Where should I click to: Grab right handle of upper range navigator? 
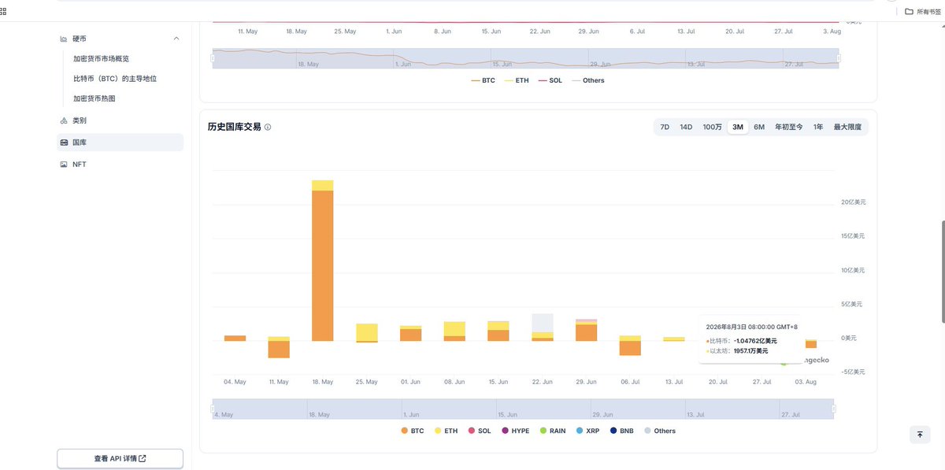click(x=839, y=57)
